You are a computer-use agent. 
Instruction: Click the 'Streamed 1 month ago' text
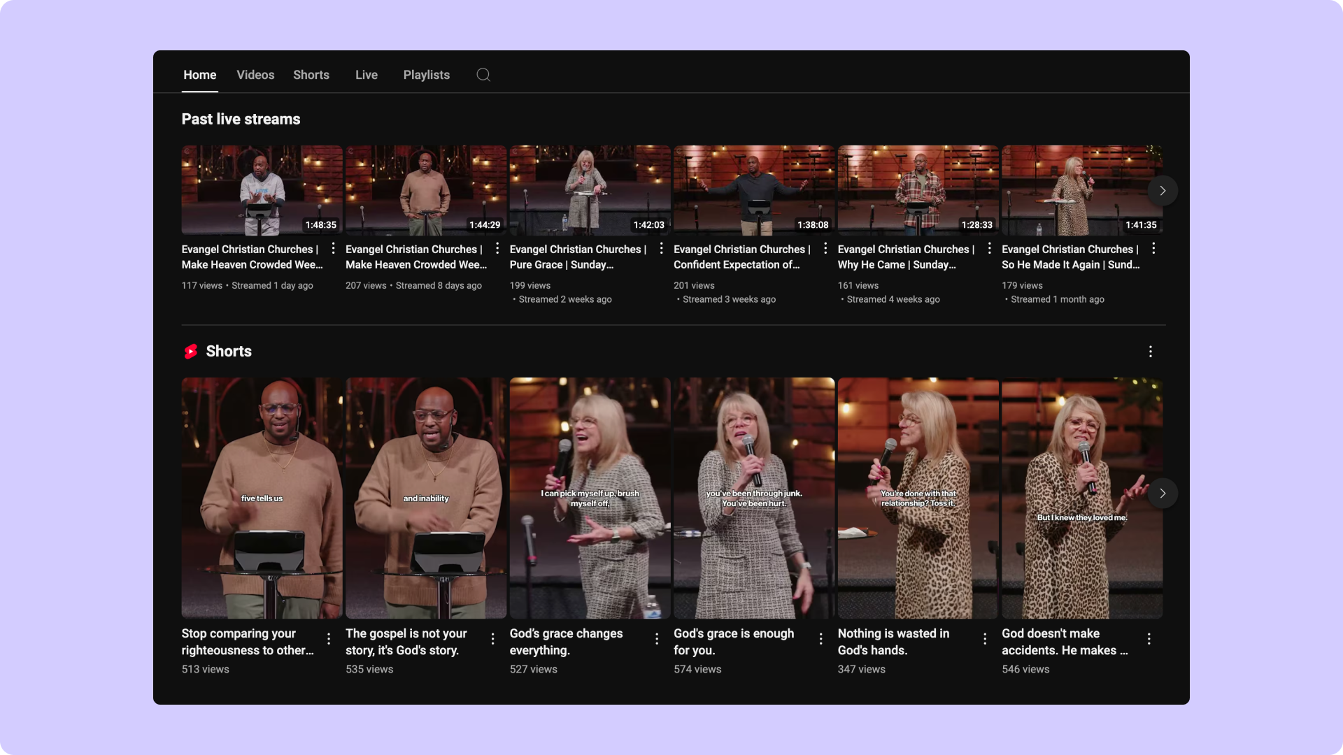[x=1058, y=299]
